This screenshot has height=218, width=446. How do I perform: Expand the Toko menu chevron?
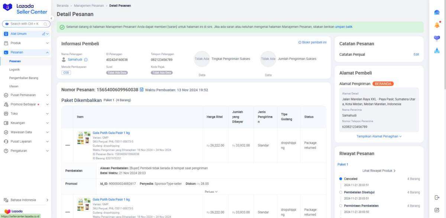coord(47,114)
